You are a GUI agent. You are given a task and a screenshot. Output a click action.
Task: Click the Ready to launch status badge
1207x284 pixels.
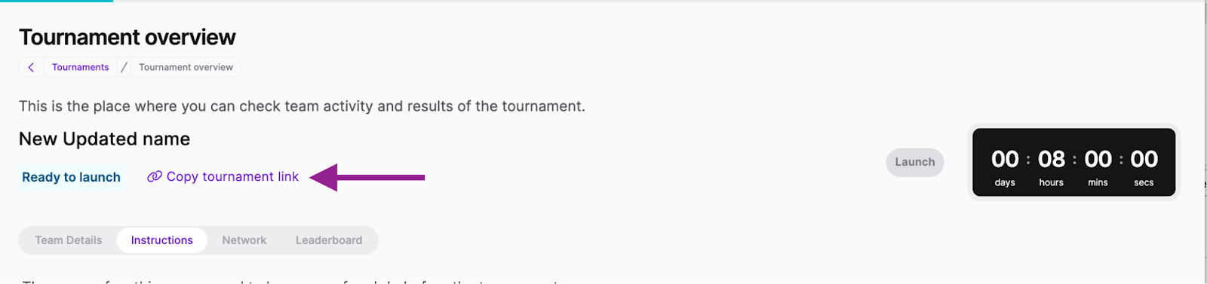(71, 177)
